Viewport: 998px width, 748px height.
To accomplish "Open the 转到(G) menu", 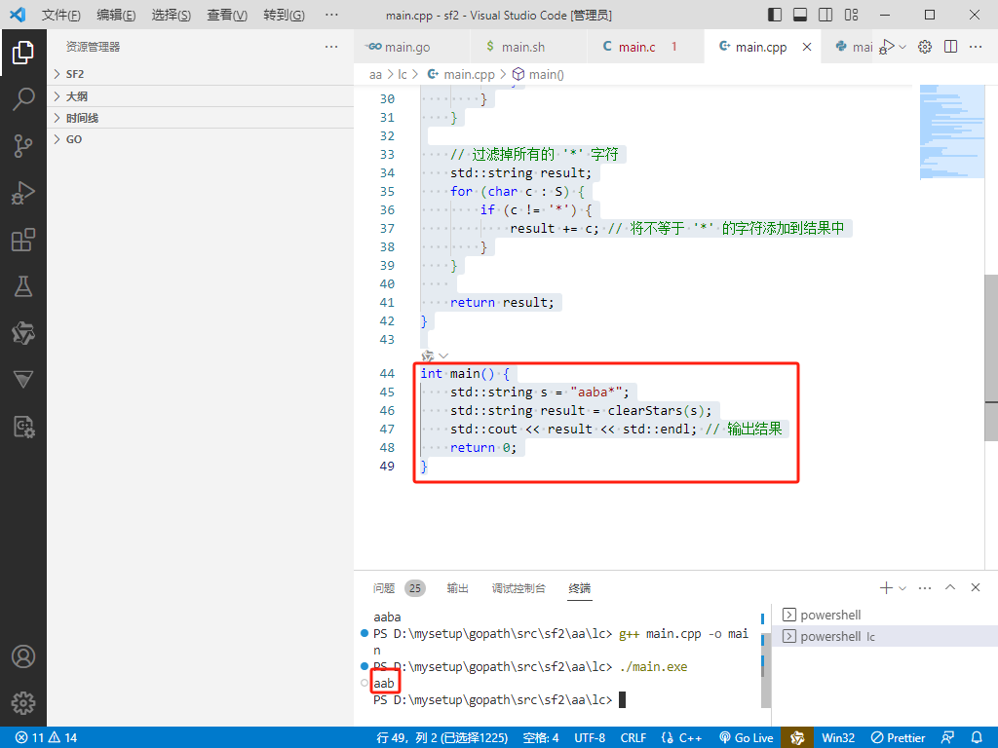I will 284,15.
